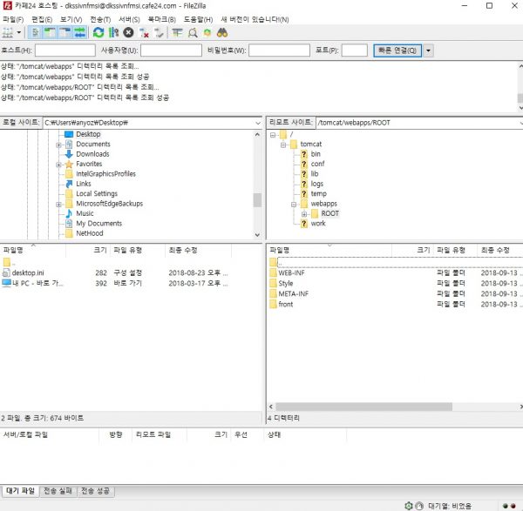Viewport: 523px width, 511px height.
Task: Select the work folder in remote tree
Action: coord(318,224)
